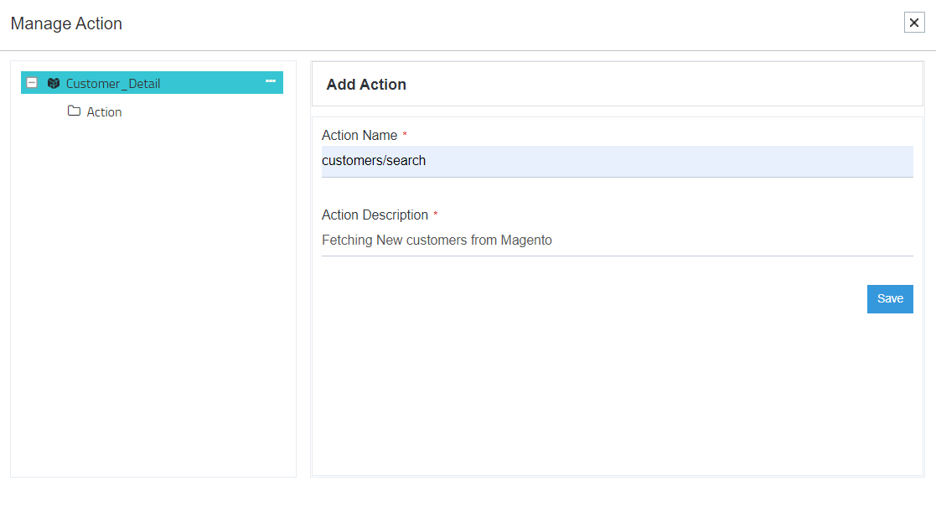Click the red asterisk beside Action Description
936x507 pixels.
click(436, 215)
